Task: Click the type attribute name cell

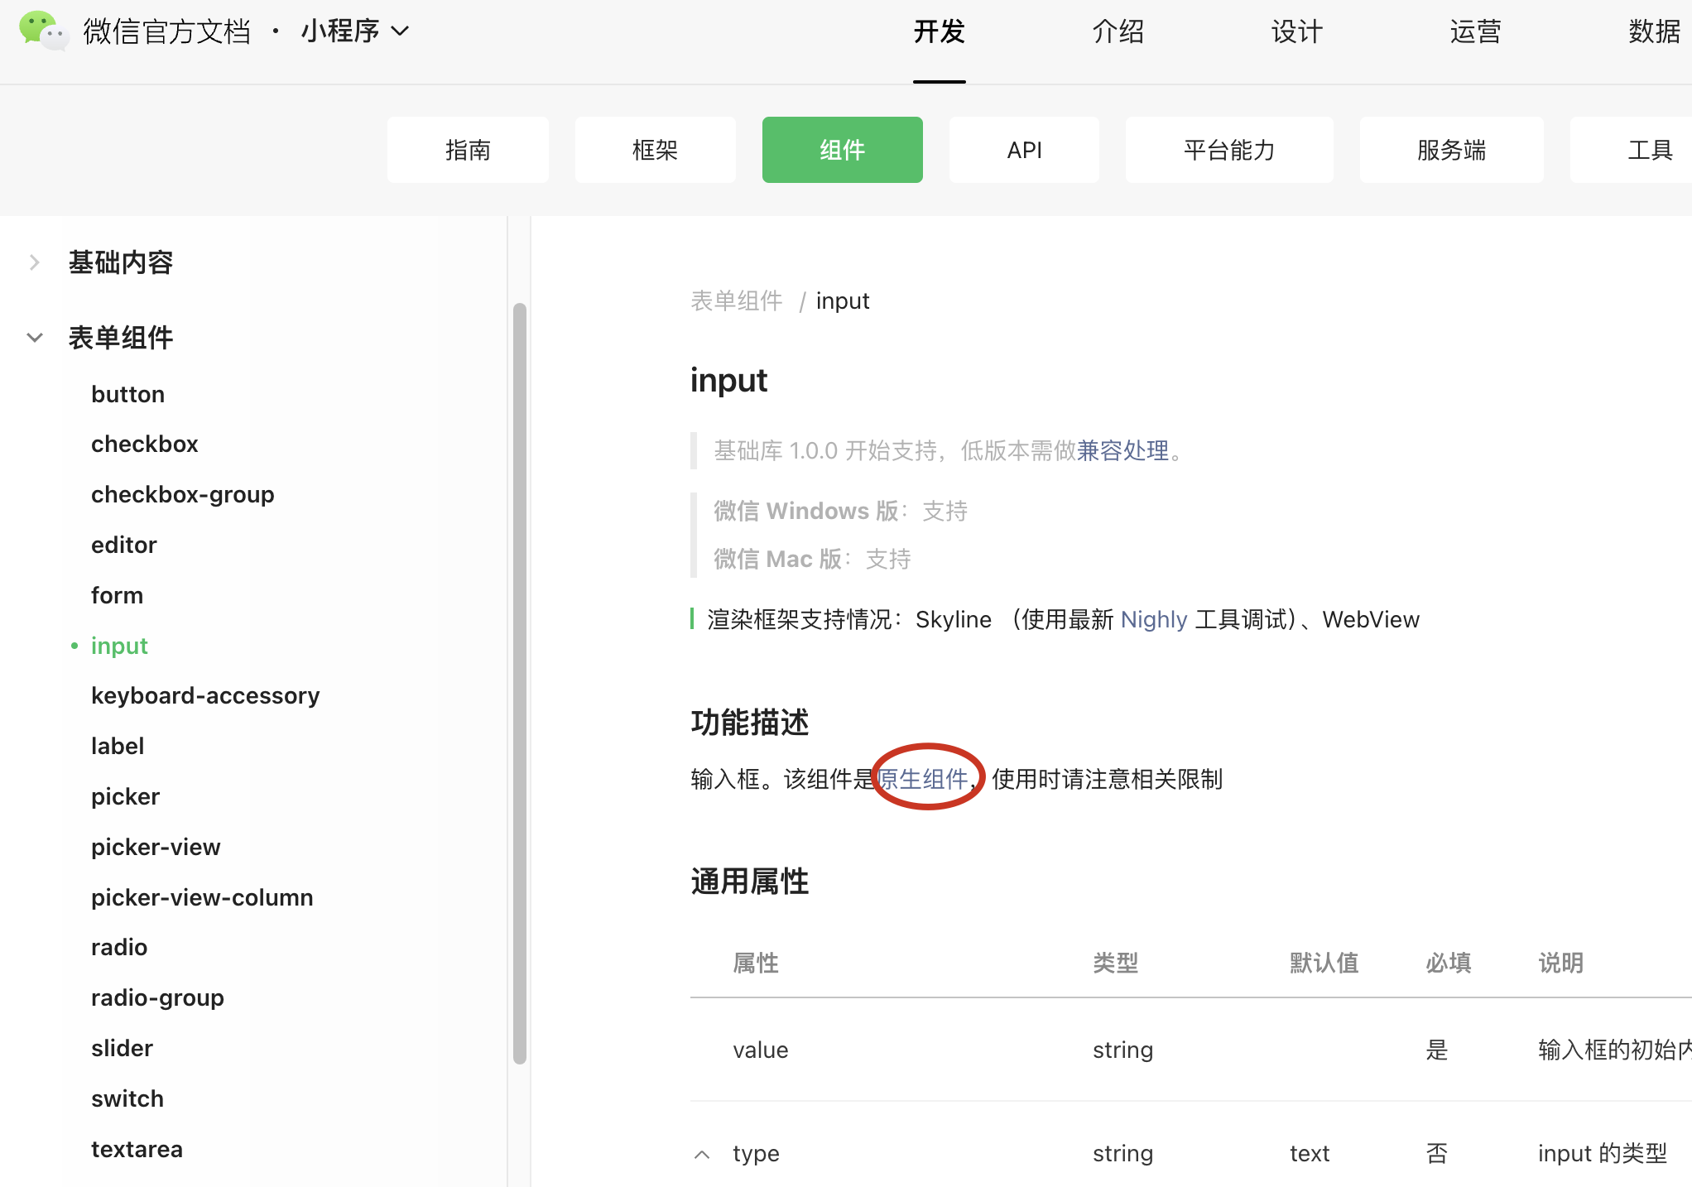Action: [x=757, y=1154]
